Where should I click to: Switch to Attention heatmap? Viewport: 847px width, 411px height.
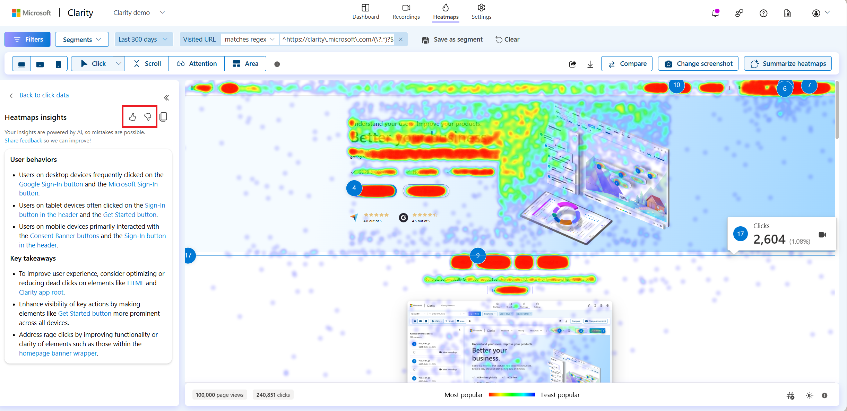(x=197, y=64)
